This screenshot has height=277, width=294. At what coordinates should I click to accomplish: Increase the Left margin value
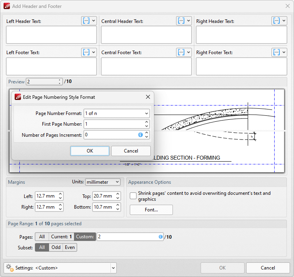tap(61, 194)
